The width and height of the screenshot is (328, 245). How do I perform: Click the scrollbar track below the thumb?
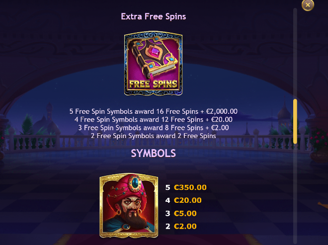295,192
